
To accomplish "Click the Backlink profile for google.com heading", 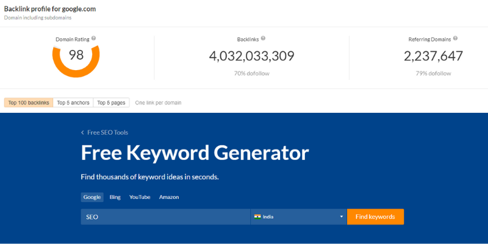I will click(50, 9).
